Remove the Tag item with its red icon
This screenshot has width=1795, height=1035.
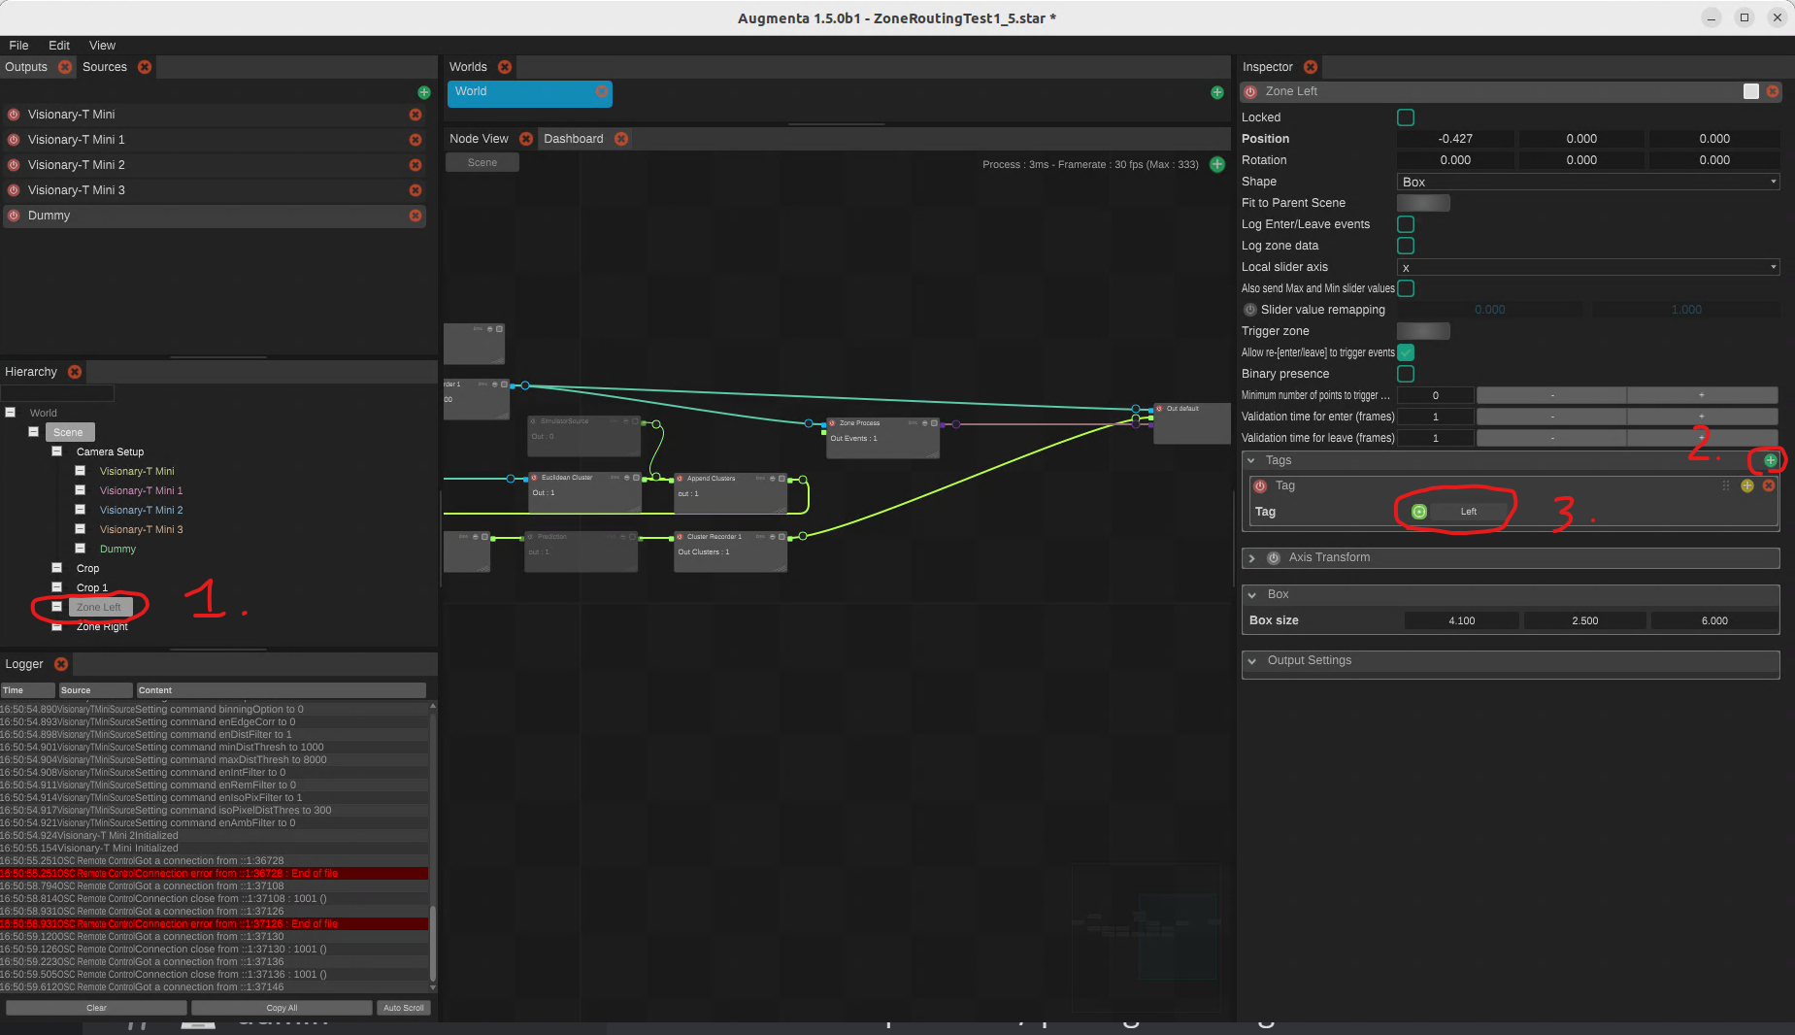pos(1769,485)
